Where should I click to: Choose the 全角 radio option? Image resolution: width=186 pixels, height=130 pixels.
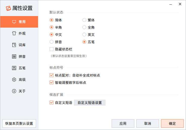pyautogui.click(x=84, y=27)
